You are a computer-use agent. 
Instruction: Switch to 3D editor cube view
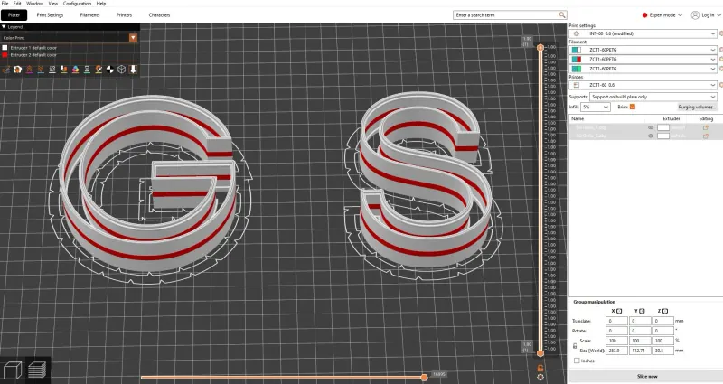click(12, 370)
